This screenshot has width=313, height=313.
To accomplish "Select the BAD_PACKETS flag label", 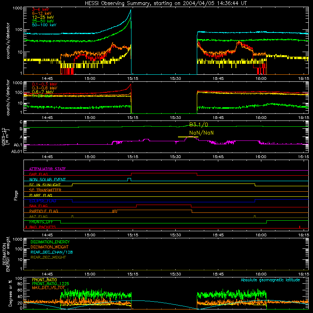I will click(43, 227).
